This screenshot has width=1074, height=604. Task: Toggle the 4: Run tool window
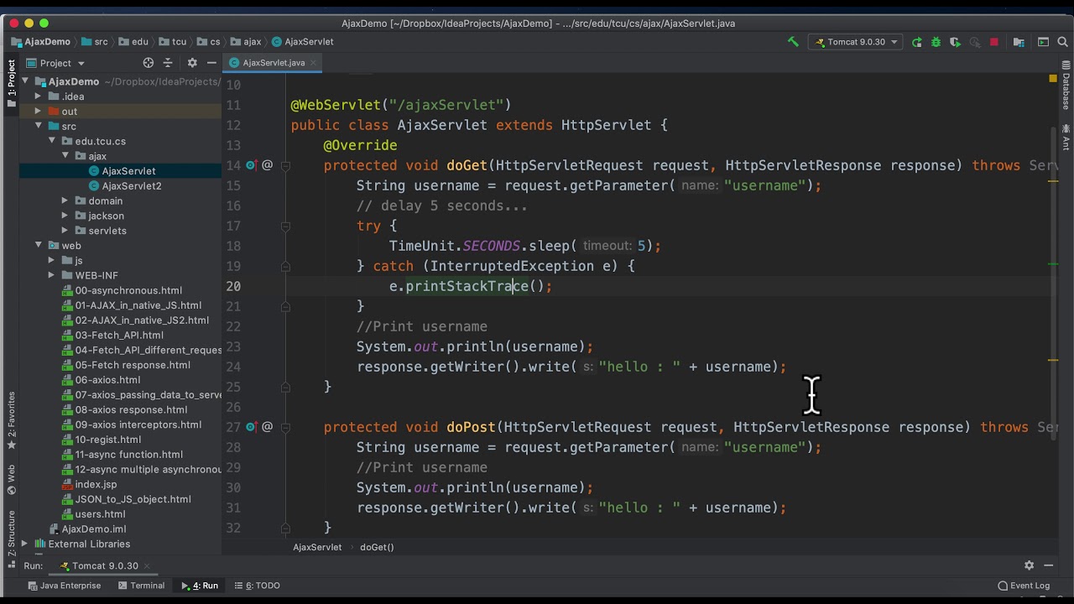[x=200, y=586]
